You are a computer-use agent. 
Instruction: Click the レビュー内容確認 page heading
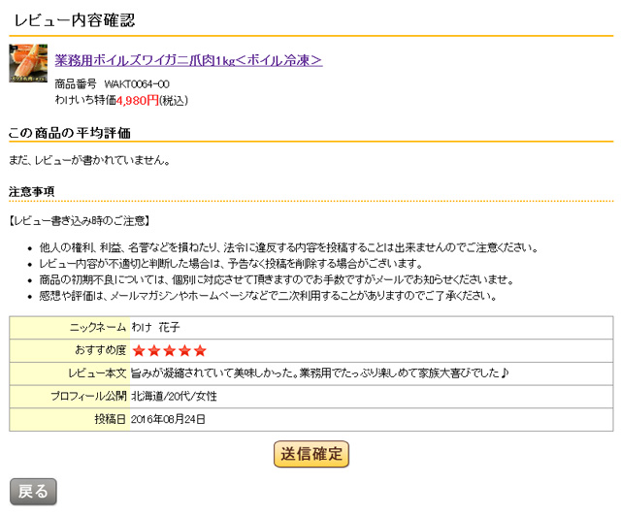click(75, 20)
